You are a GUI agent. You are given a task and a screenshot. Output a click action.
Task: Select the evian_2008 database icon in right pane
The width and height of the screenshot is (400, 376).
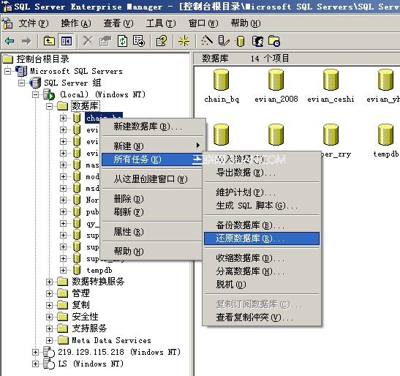276,80
